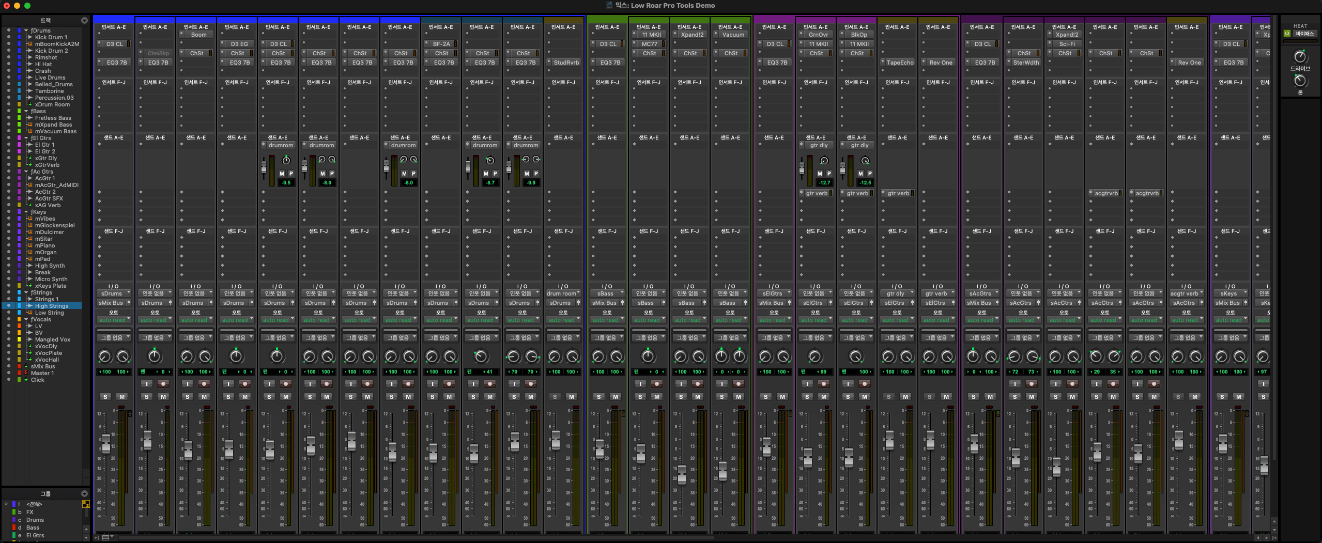Enable input monitoring on the MC77 channel
This screenshot has height=543, width=1322.
[640, 384]
